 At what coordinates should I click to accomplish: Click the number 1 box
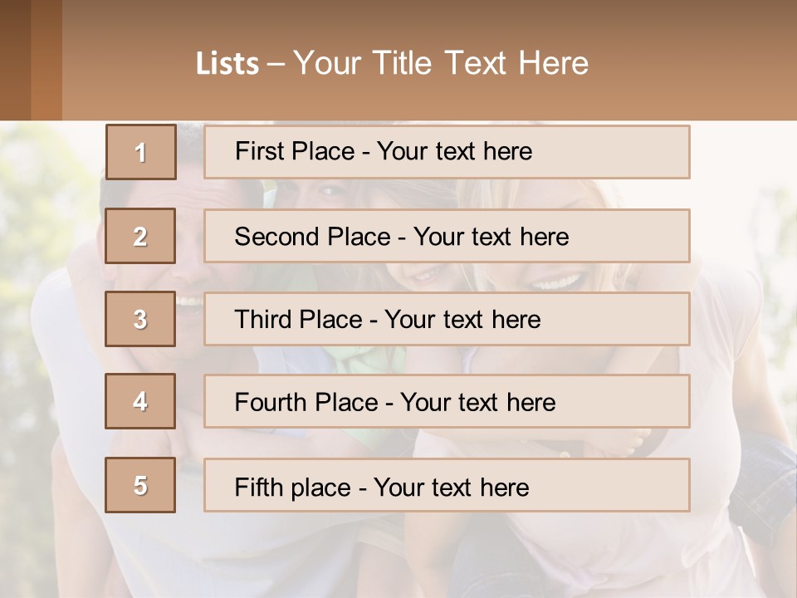click(140, 152)
